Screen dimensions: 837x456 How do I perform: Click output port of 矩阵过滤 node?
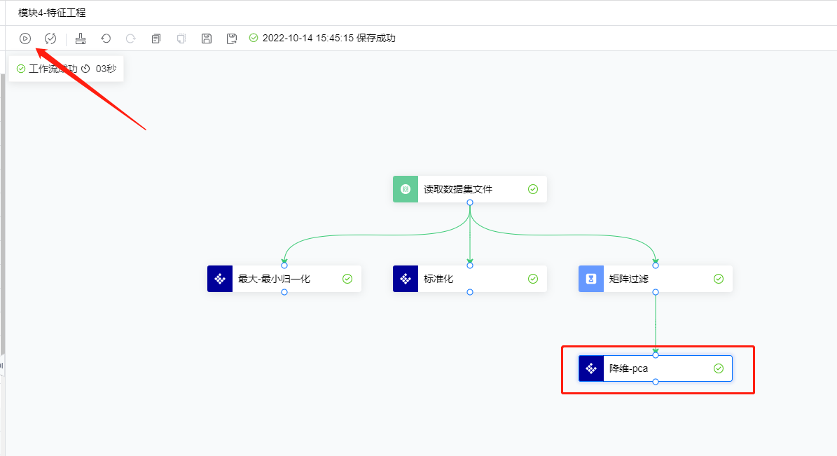pos(656,292)
